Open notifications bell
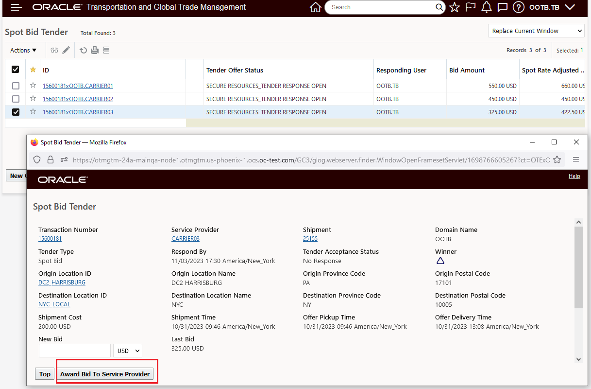This screenshot has height=389, width=591. (x=487, y=7)
